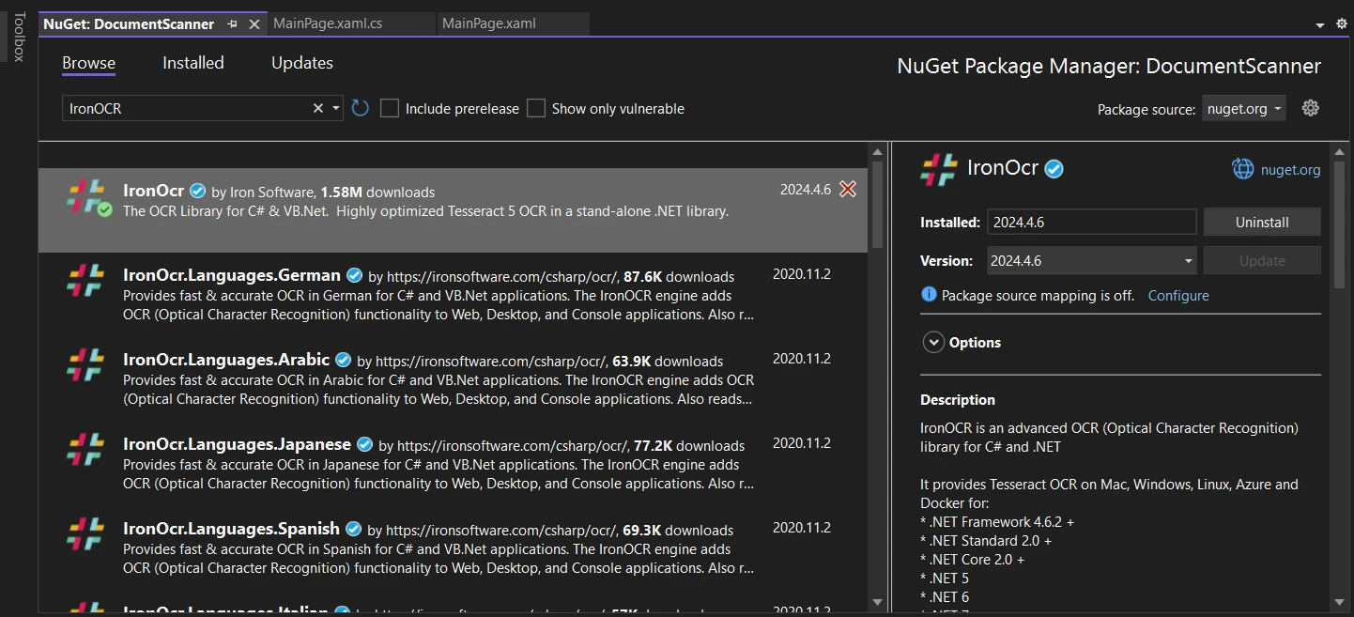The image size is (1354, 617).
Task: Open the Toolbox side panel
Action: (x=18, y=38)
